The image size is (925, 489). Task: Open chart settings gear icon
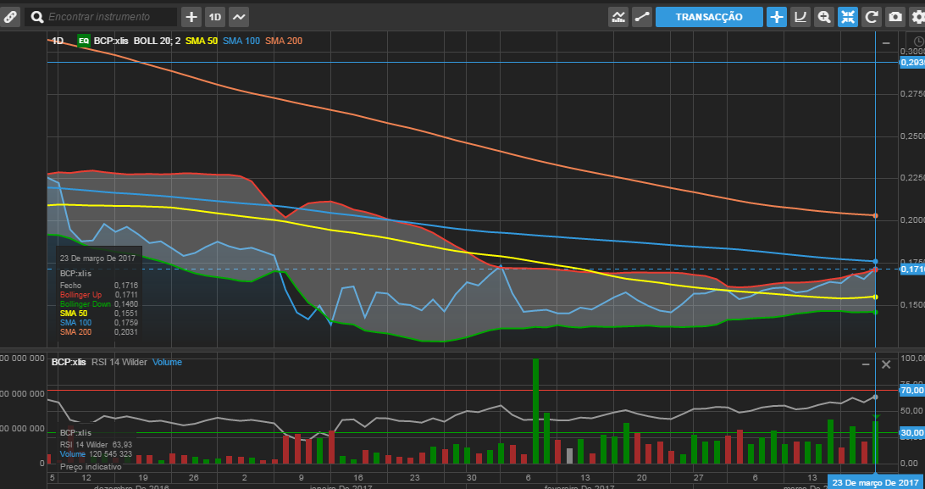917,17
